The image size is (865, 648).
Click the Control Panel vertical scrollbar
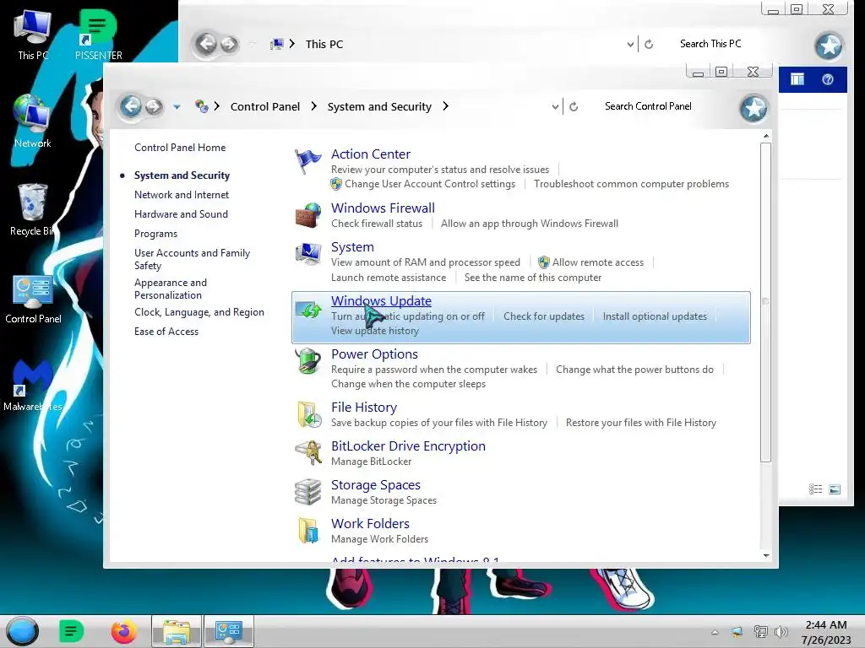[x=765, y=302]
